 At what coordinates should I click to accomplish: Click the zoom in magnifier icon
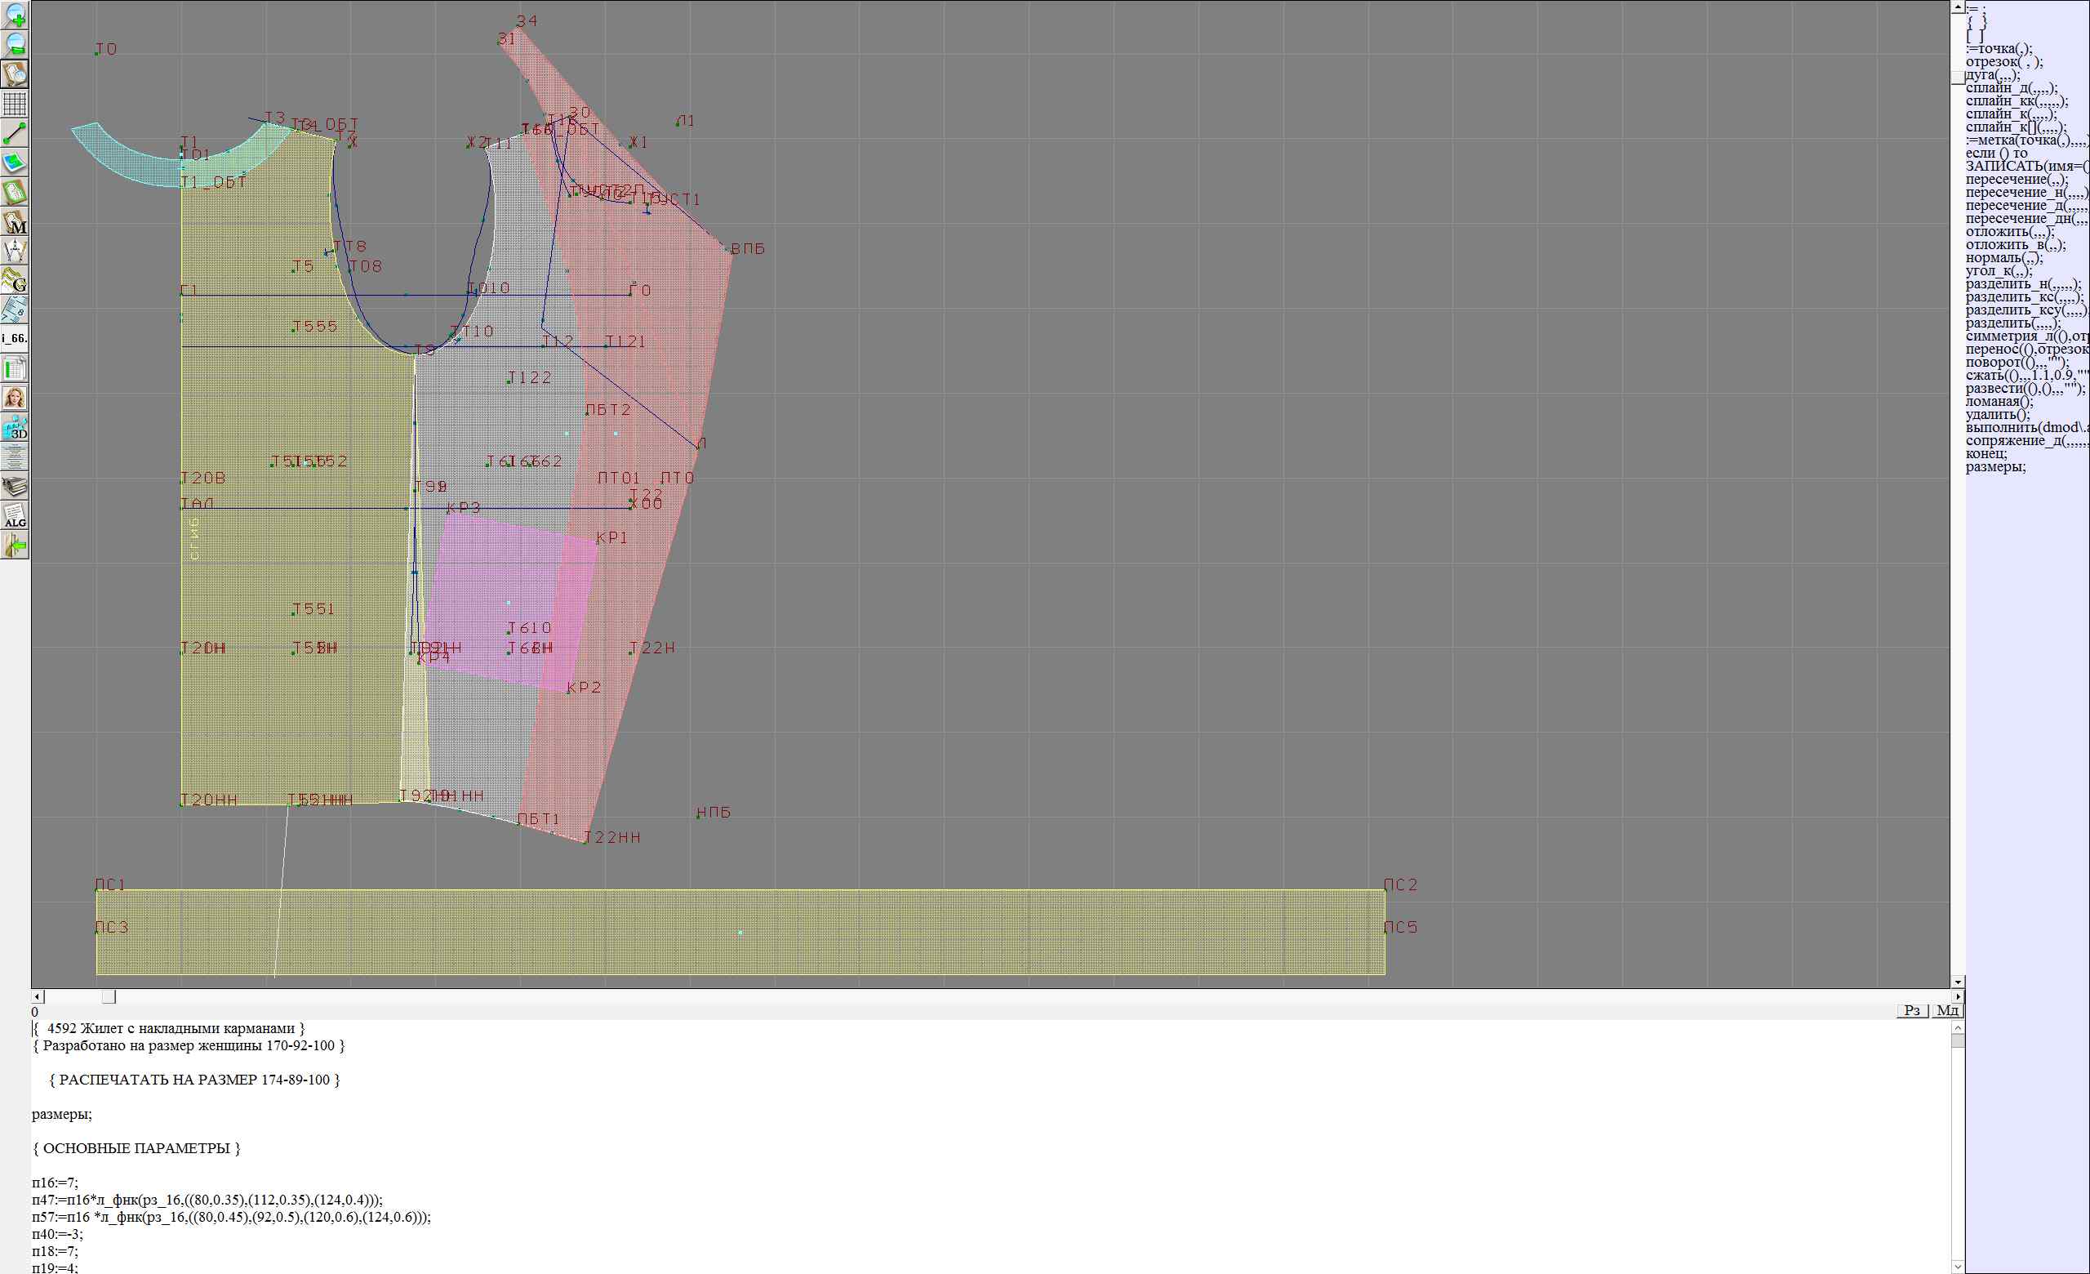[x=16, y=16]
